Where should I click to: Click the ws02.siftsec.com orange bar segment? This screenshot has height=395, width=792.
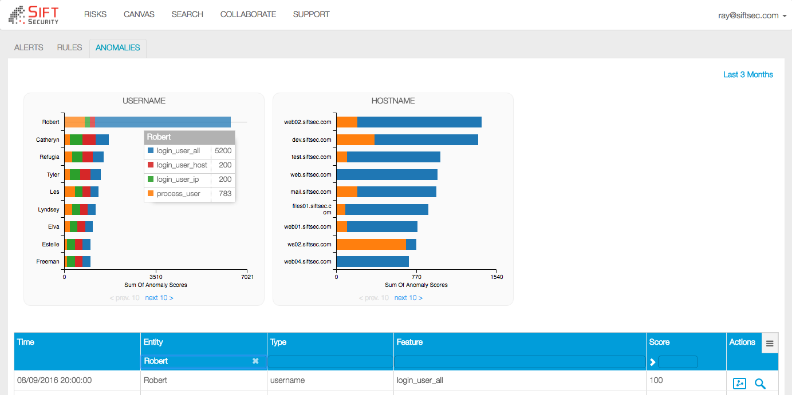371,244
